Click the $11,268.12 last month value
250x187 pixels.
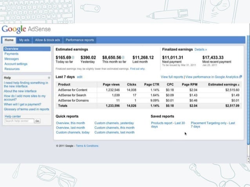143,57
